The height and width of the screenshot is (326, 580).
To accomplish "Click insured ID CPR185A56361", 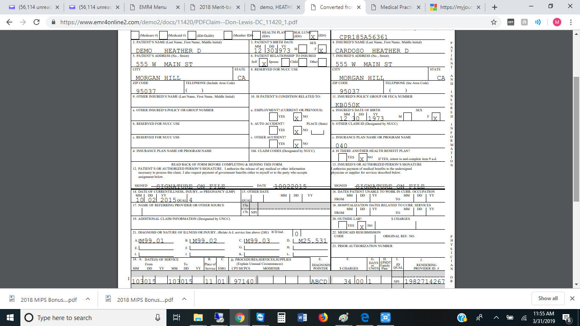I will (363, 37).
